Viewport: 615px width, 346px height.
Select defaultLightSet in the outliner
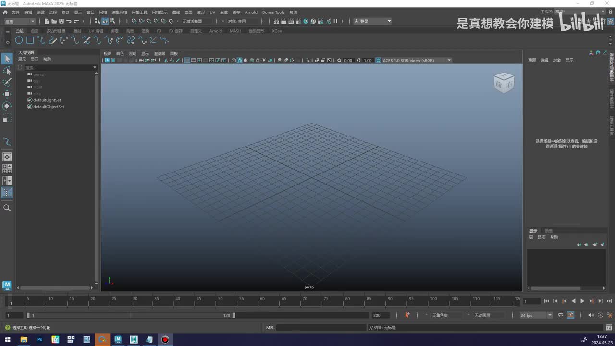(x=47, y=100)
